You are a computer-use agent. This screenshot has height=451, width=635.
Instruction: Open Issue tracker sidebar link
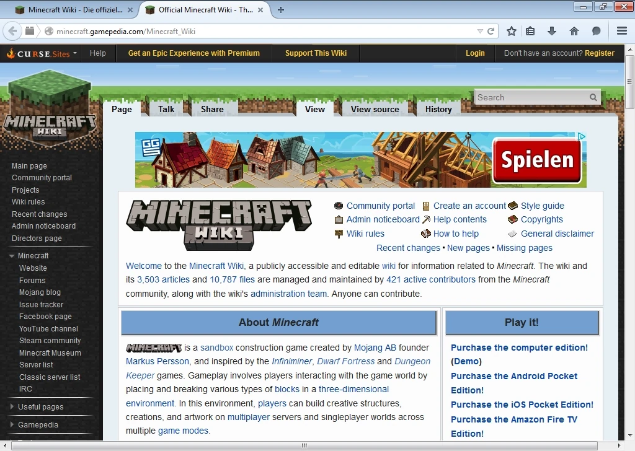42,305
